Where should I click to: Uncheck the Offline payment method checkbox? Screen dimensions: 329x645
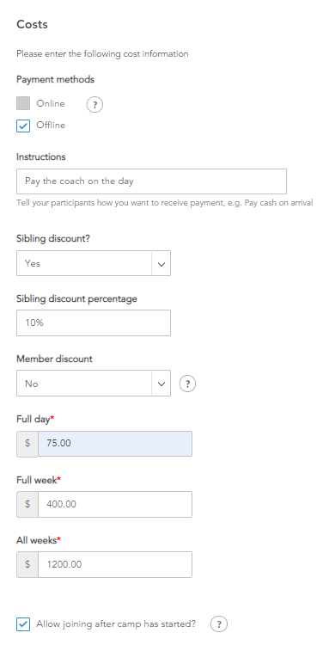[x=23, y=126]
